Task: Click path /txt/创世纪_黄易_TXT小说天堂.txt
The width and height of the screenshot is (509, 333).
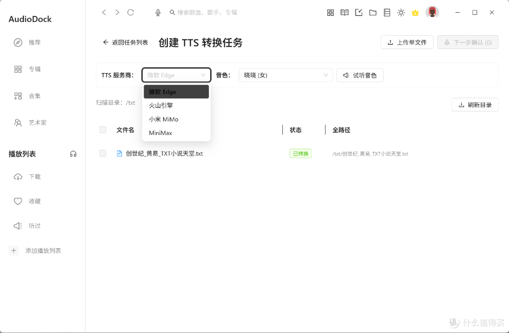Action: pos(370,154)
